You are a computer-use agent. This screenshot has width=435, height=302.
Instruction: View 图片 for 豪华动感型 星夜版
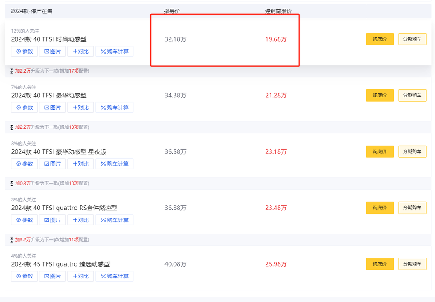(53, 164)
